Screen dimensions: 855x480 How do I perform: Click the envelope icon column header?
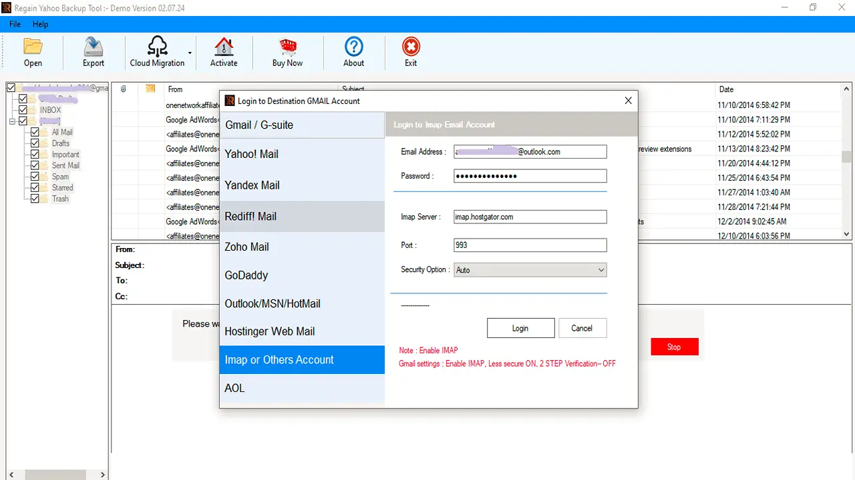pyautogui.click(x=151, y=89)
